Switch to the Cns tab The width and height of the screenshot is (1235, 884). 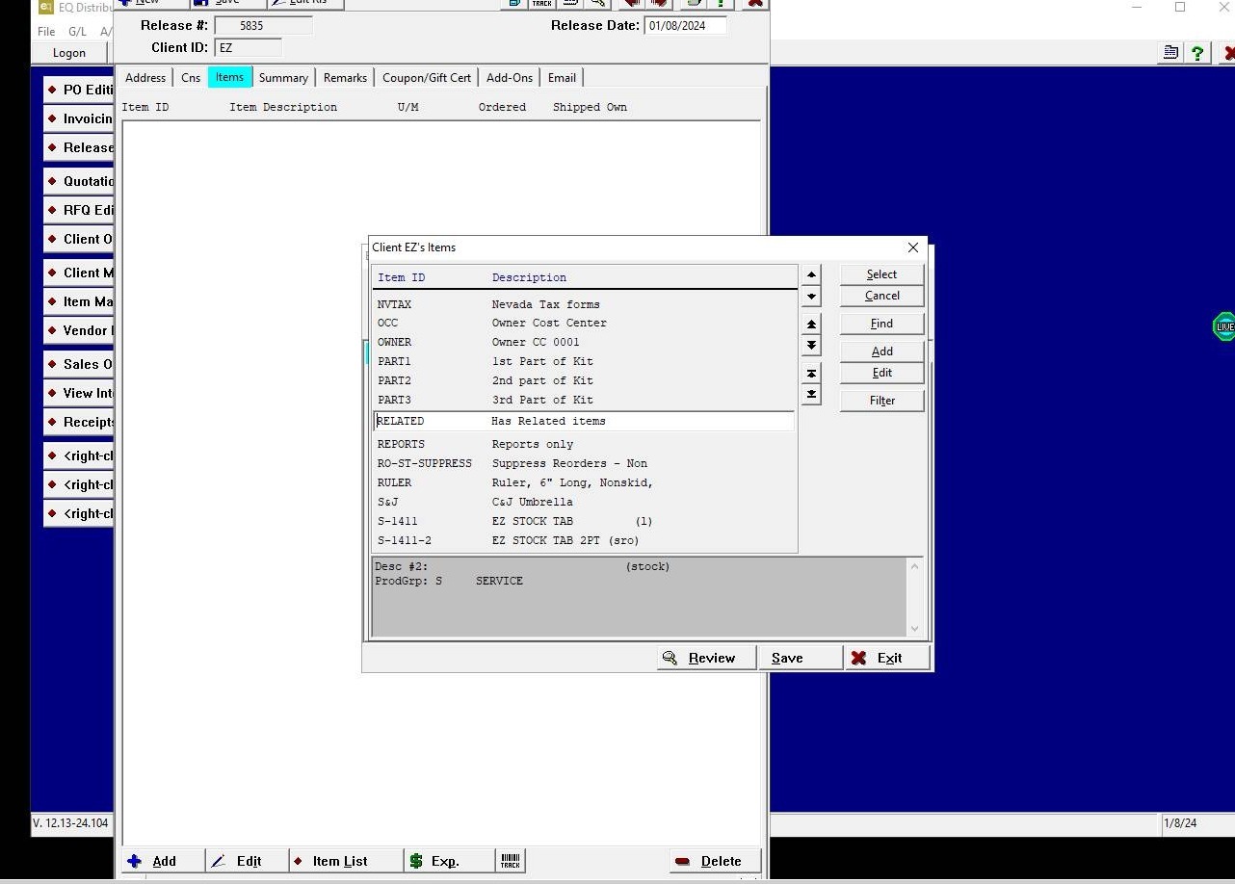191,78
